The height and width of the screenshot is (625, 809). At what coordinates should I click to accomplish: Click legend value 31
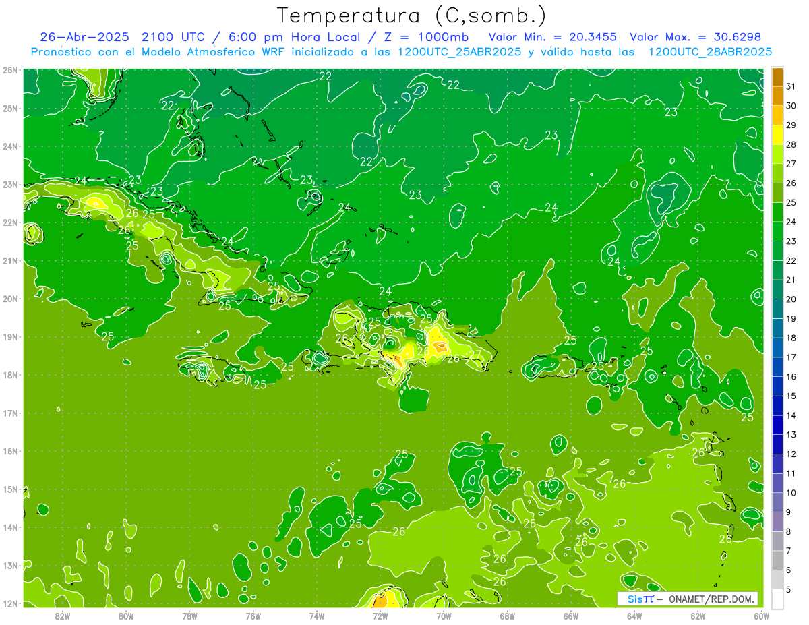coord(791,86)
